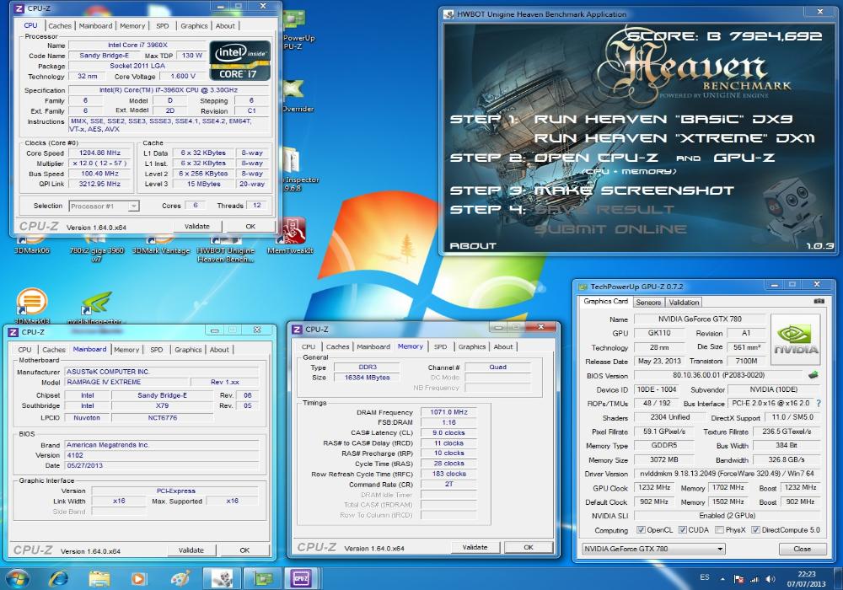Screen dimensions: 843x590
Task: Open the Validation tab in GPU-Z
Action: [684, 302]
